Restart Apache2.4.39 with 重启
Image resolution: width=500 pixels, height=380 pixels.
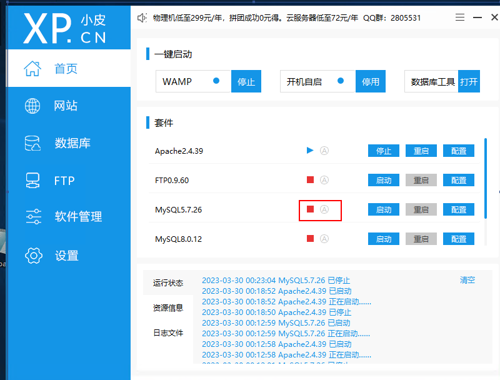pyautogui.click(x=421, y=151)
